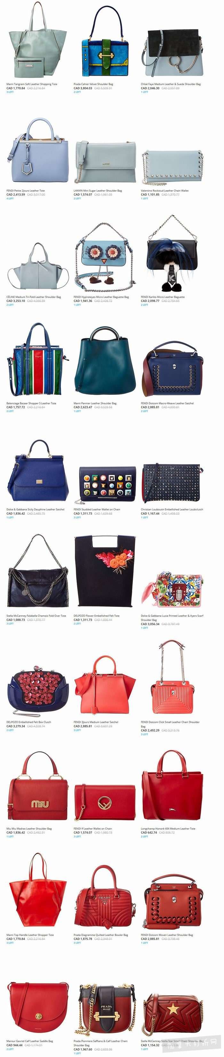Image resolution: width=224 pixels, height=1057 pixels.
Task: Open the FENDI Karlito Micro Leather Baguette title
Action: (x=163, y=297)
